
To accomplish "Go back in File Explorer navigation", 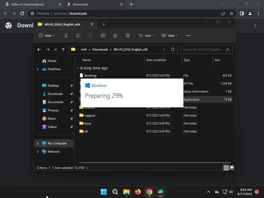I will [39, 49].
